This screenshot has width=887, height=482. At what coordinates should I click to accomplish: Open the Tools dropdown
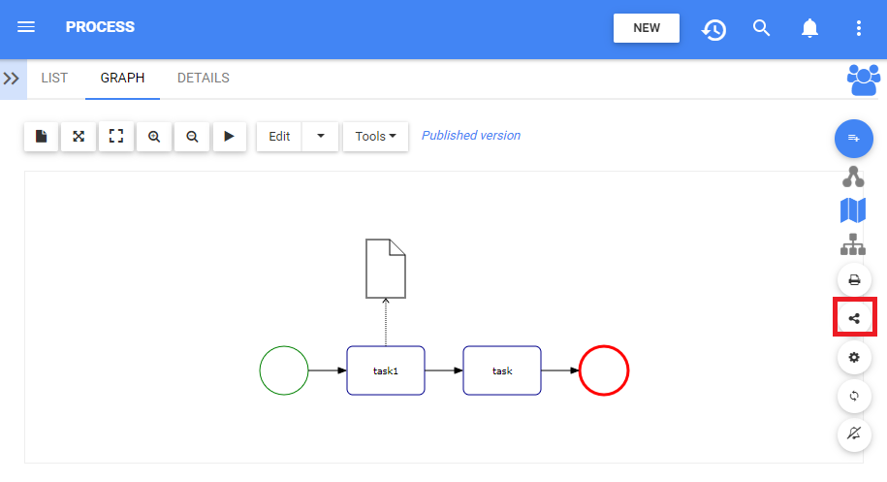pyautogui.click(x=376, y=137)
